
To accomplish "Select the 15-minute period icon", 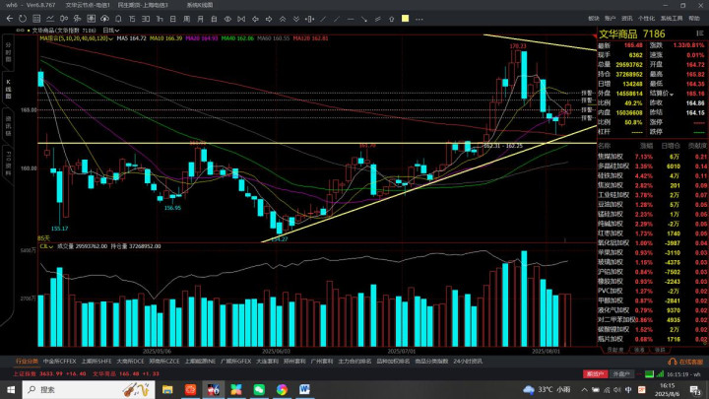I will click(x=132, y=19).
